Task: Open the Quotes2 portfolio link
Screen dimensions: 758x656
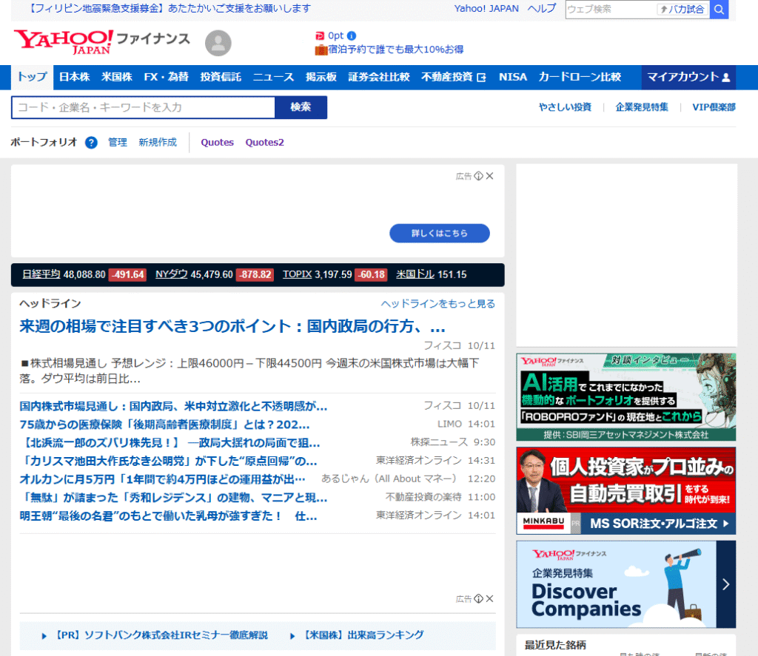Action: tap(264, 143)
